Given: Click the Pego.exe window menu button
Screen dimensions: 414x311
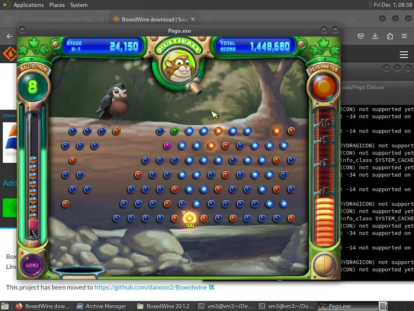Looking at the screenshot, I should coord(23,30).
